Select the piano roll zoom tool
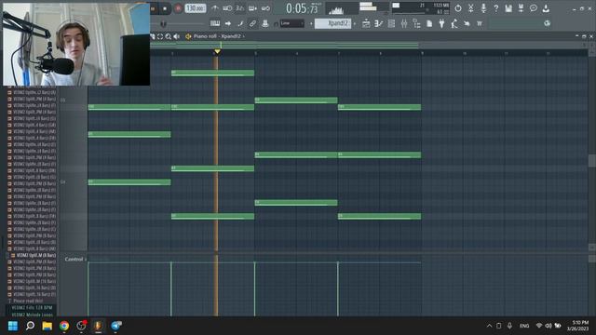This screenshot has width=596, height=335. click(x=168, y=36)
